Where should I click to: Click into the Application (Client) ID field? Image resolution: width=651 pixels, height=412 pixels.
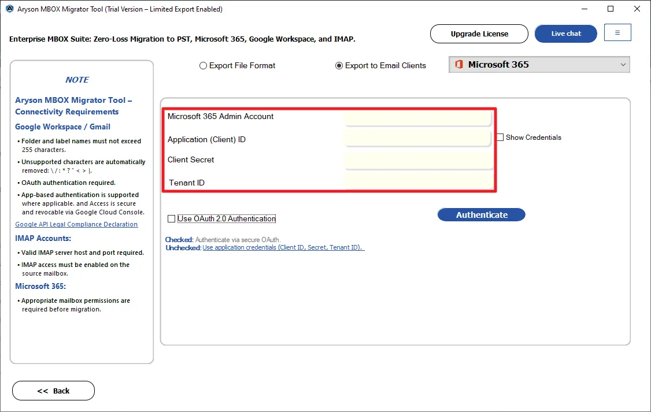(x=417, y=139)
